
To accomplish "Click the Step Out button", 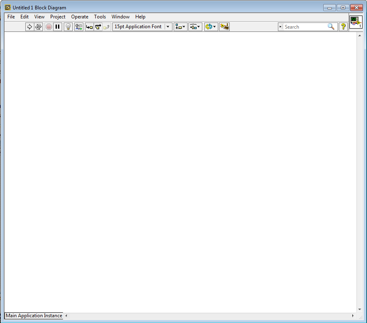I will coord(107,27).
